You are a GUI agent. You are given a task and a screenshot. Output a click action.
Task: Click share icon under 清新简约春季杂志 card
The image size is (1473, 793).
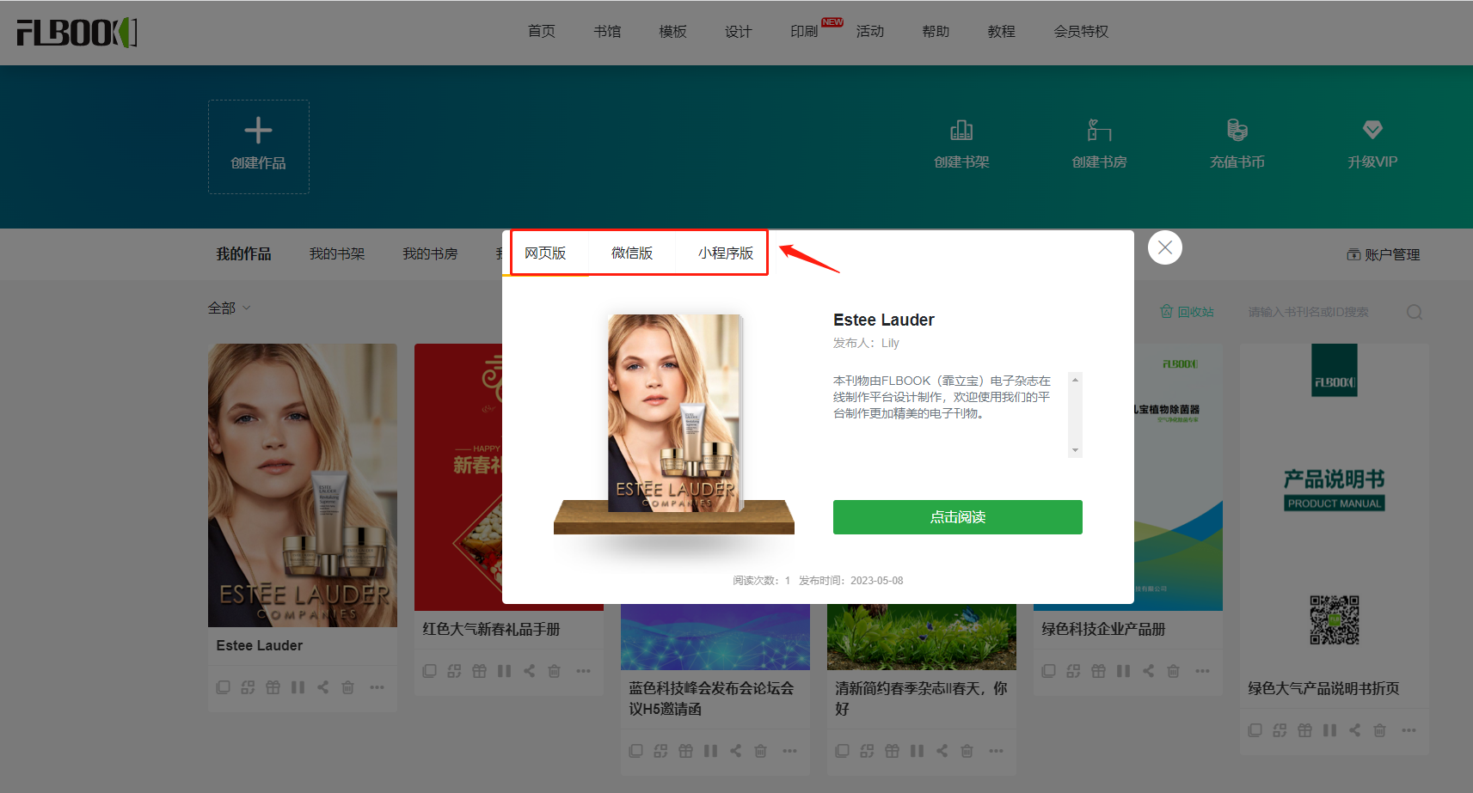(x=942, y=751)
